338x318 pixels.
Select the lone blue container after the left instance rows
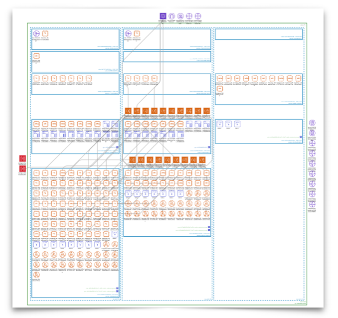pos(115,234)
